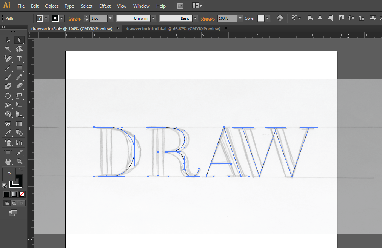Enable Draw Behind mode
The image size is (382, 248).
[x=14, y=203]
